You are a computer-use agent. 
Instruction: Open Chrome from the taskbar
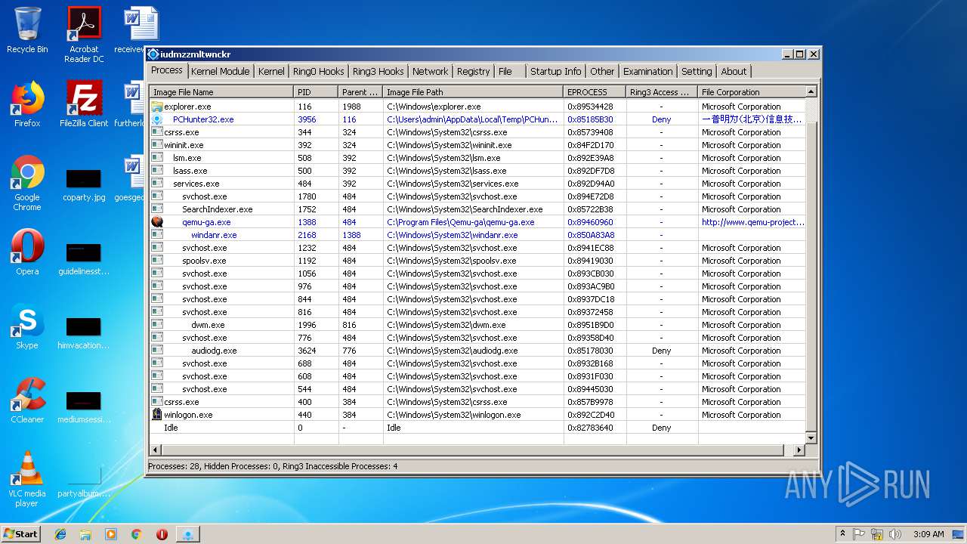pos(136,534)
